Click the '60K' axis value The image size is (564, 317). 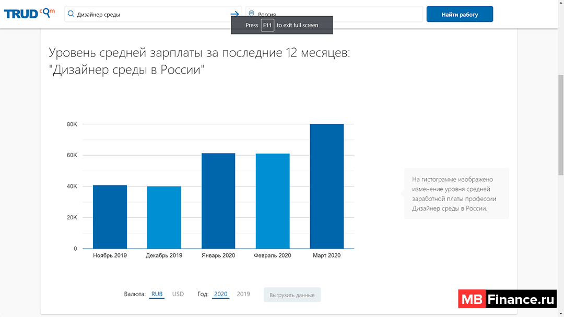tap(72, 155)
